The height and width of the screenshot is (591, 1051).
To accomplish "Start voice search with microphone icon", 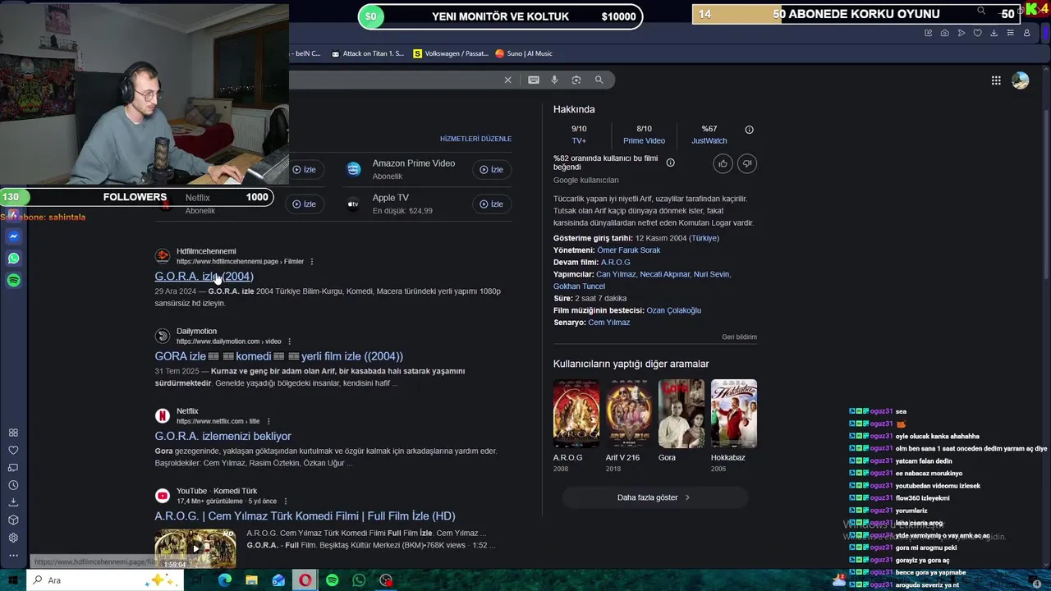I will (x=554, y=80).
